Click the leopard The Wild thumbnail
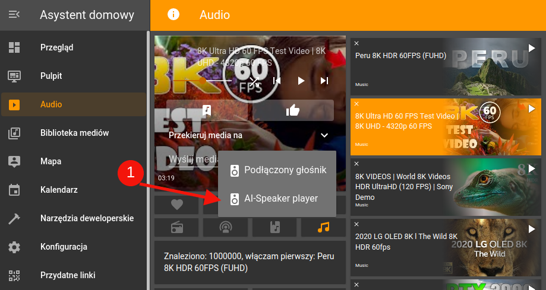546x290 pixels. click(493, 247)
